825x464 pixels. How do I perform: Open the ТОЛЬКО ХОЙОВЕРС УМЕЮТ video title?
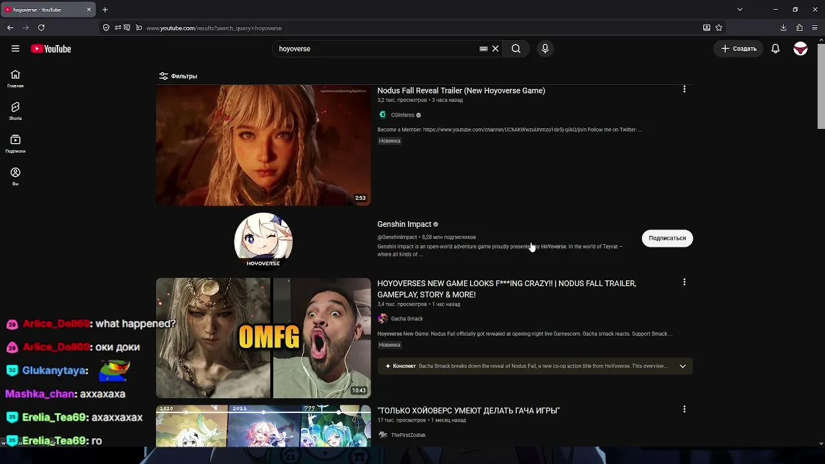(x=469, y=411)
